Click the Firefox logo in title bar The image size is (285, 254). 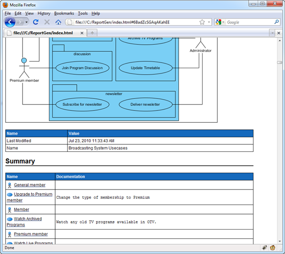click(x=6, y=5)
